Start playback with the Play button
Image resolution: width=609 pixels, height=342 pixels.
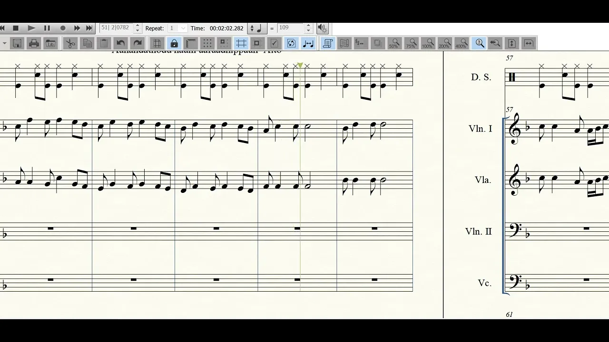coord(31,28)
